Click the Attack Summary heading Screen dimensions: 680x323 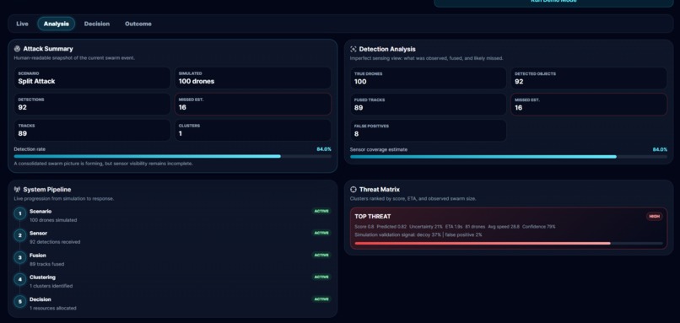click(48, 49)
